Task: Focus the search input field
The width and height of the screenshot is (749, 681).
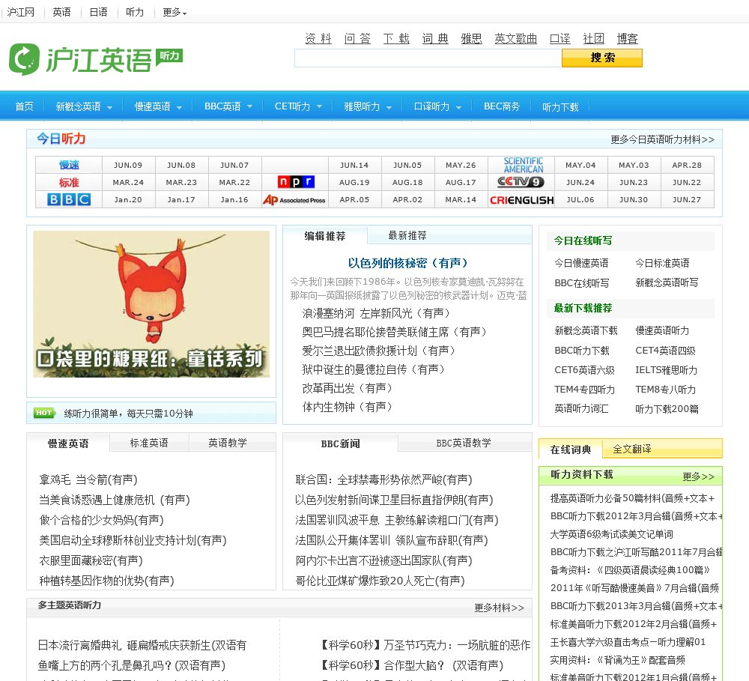Action: point(428,58)
